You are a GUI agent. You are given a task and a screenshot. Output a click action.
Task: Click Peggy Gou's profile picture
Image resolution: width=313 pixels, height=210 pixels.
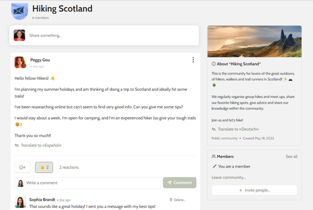[20, 62]
